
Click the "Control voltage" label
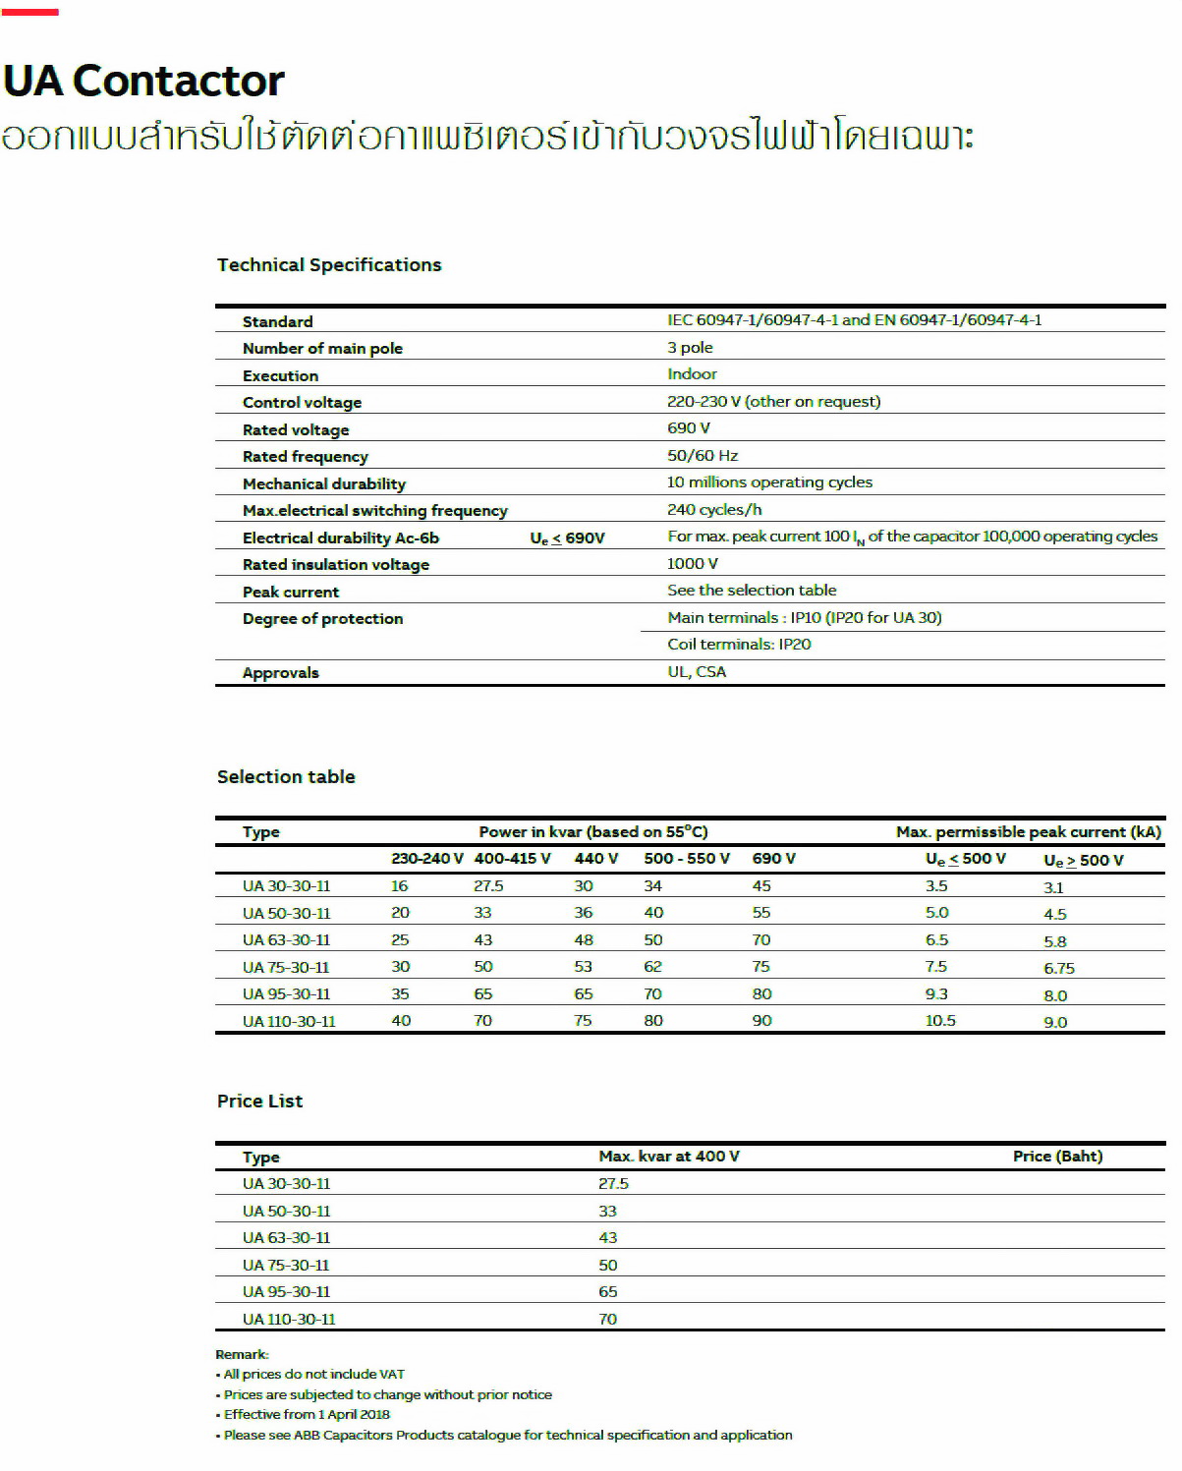coord(302,402)
